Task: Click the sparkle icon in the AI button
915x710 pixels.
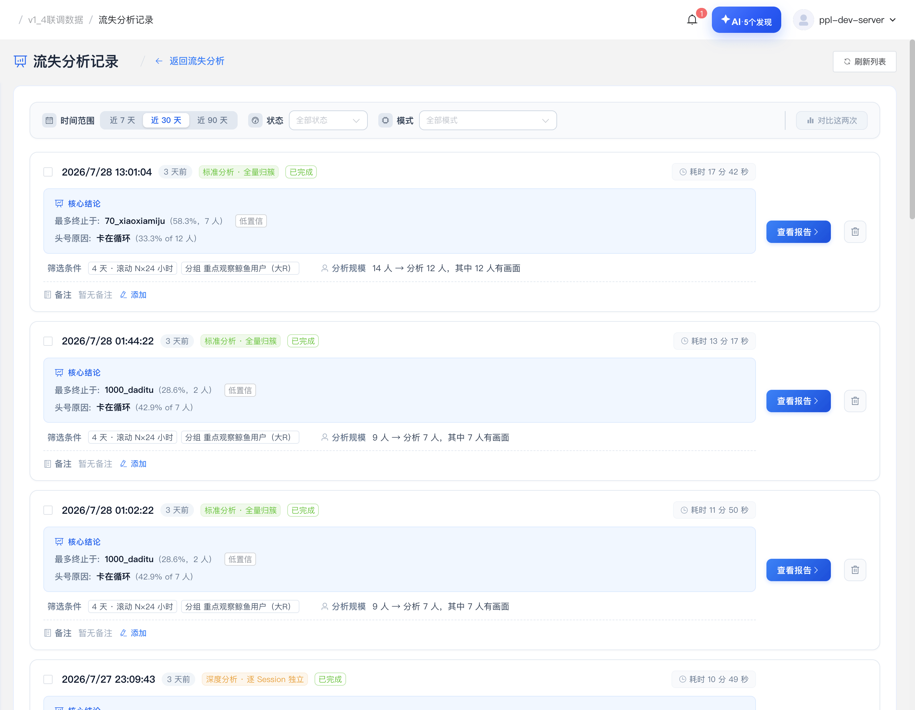Action: (725, 19)
